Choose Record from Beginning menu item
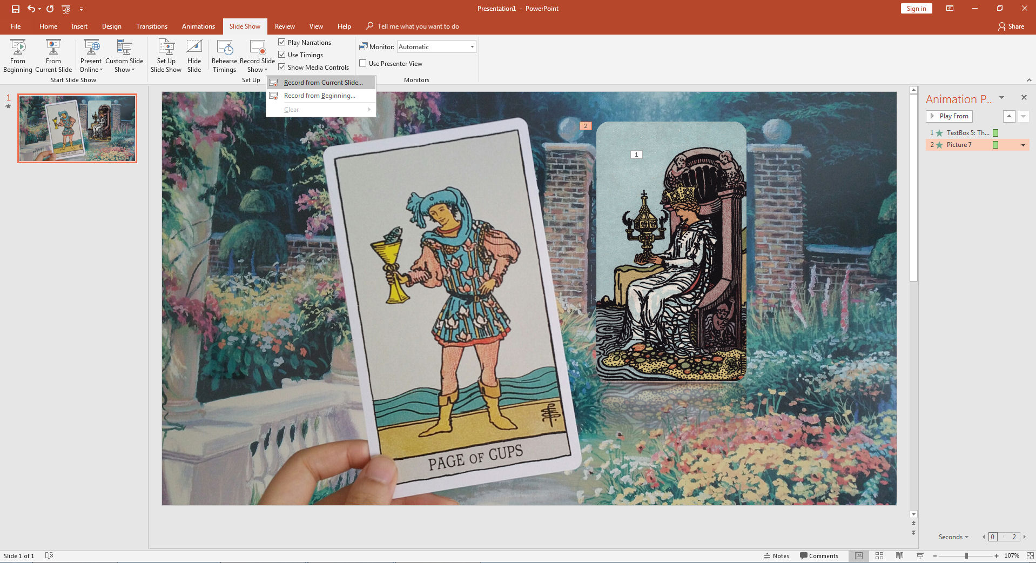 [319, 96]
